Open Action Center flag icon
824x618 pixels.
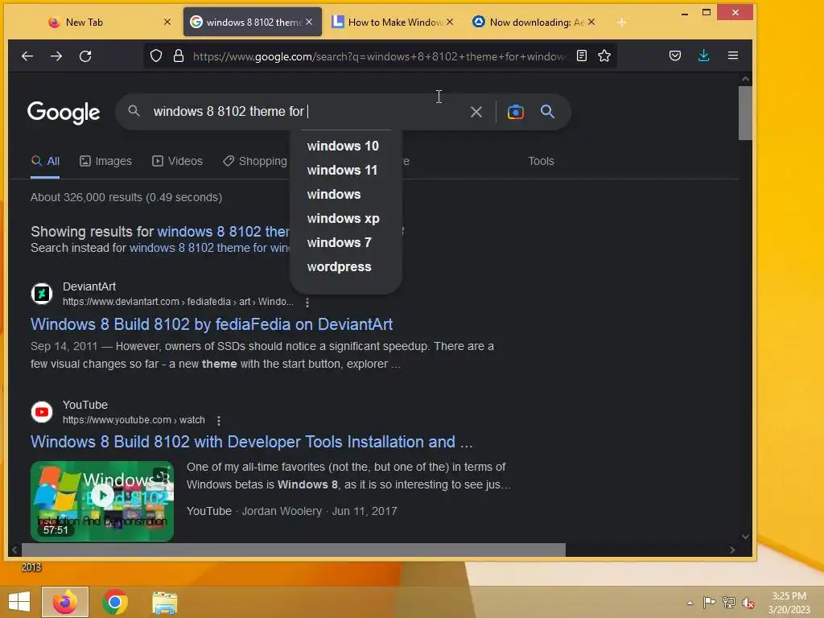tap(709, 603)
